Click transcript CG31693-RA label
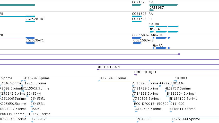This screenshot has width=219, height=123. tap(143, 14)
